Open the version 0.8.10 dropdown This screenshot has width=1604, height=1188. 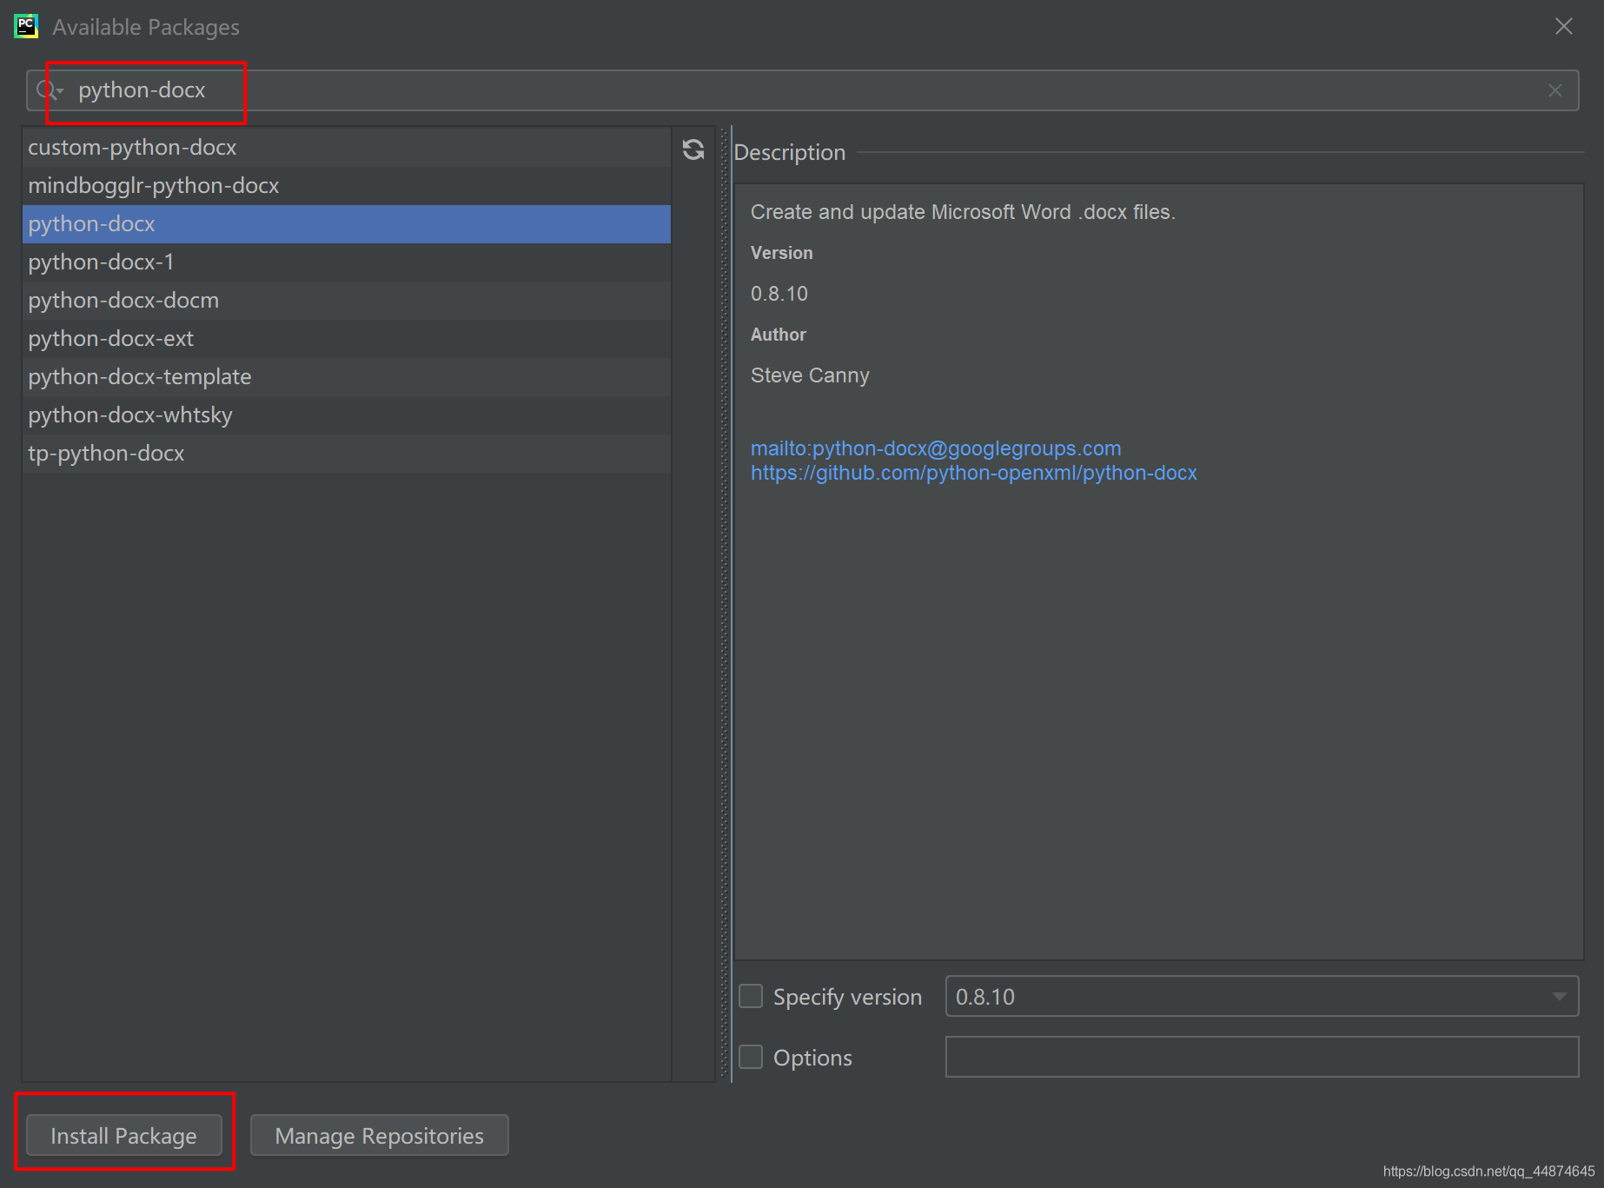pos(1262,996)
